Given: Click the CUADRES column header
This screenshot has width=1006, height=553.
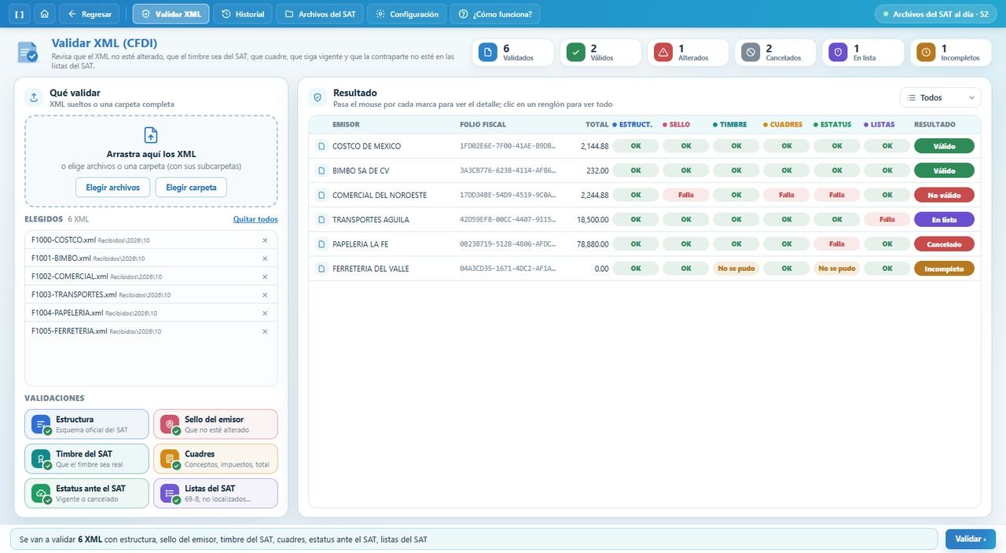Looking at the screenshot, I should tap(783, 125).
